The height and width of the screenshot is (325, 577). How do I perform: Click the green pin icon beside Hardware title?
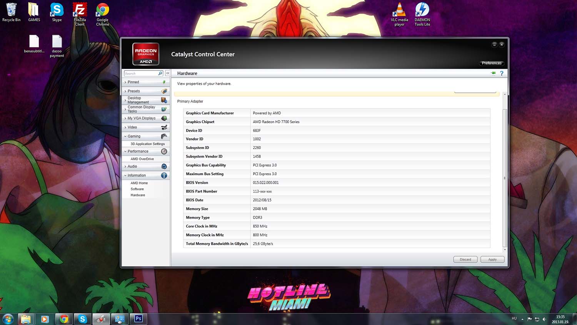[493, 73]
